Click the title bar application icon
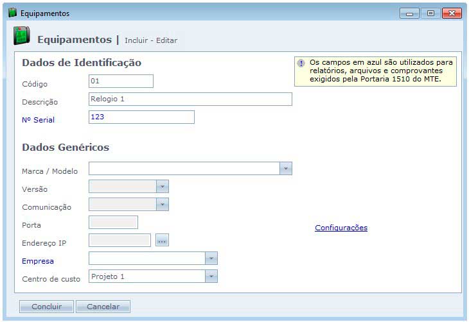This screenshot has height=322, width=469. 12,13
